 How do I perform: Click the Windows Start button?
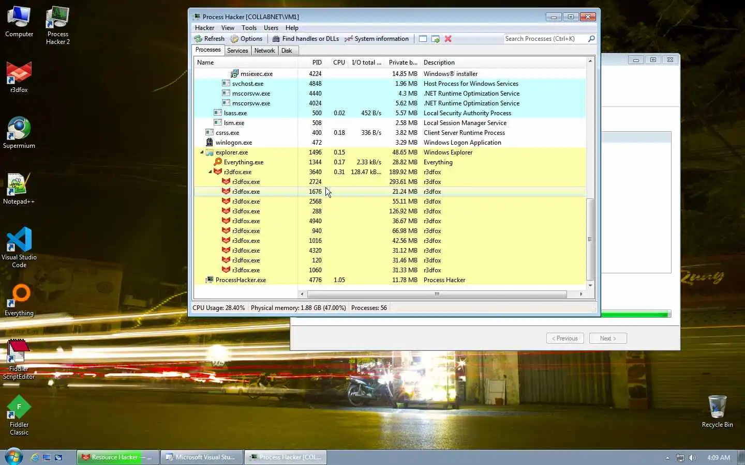(x=13, y=457)
